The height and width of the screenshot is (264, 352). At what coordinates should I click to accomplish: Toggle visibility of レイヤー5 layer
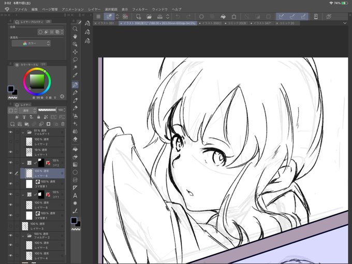[10, 245]
